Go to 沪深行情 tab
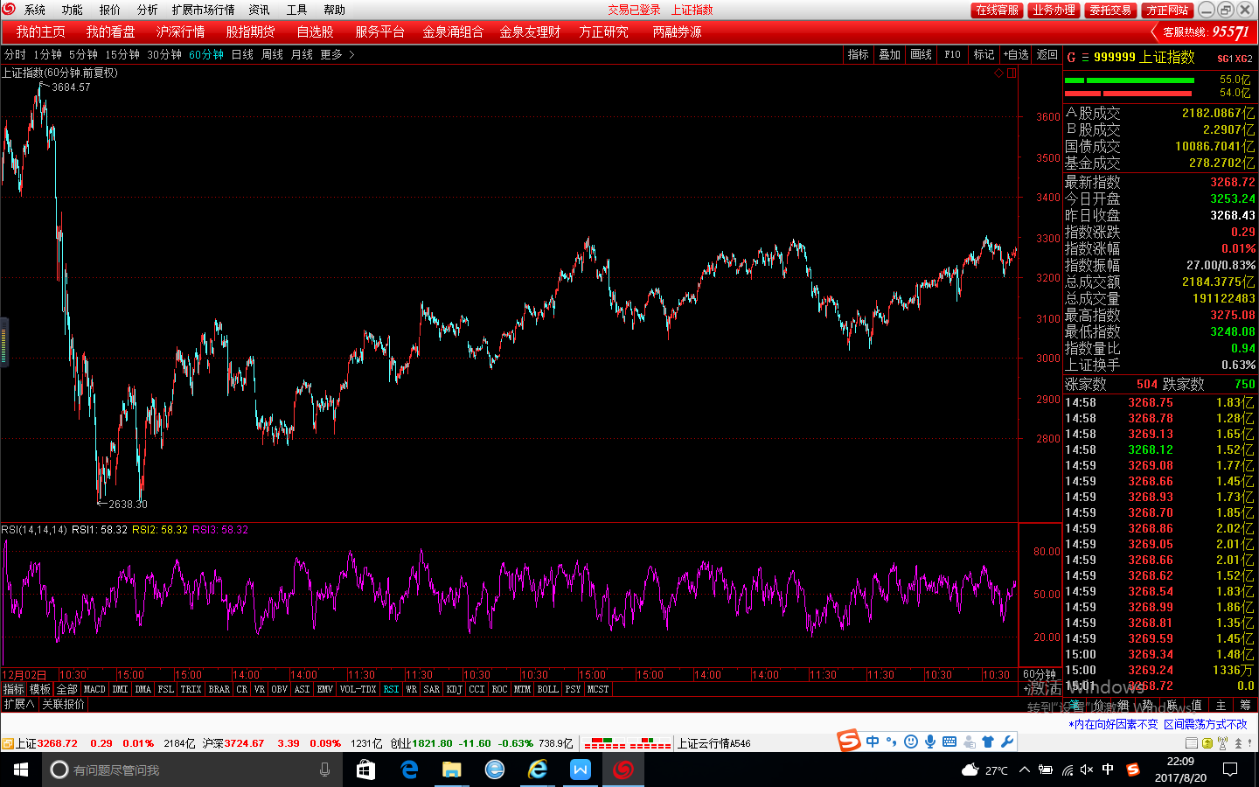The image size is (1259, 787). point(180,31)
